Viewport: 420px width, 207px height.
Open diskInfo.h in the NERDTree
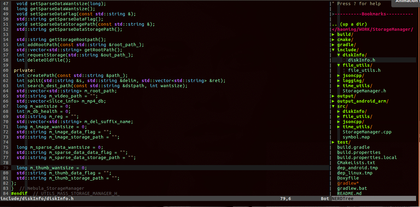click(x=361, y=60)
